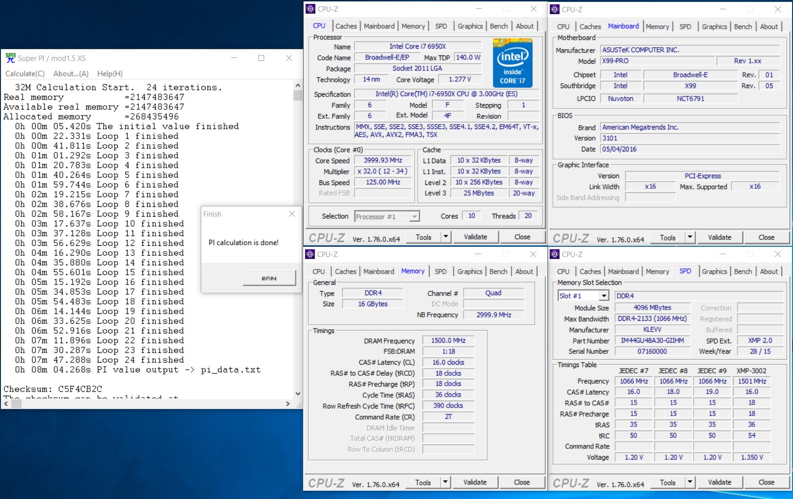This screenshot has height=499, width=793.
Task: Open the Graphics tab in the SPD window
Action: [x=714, y=272]
